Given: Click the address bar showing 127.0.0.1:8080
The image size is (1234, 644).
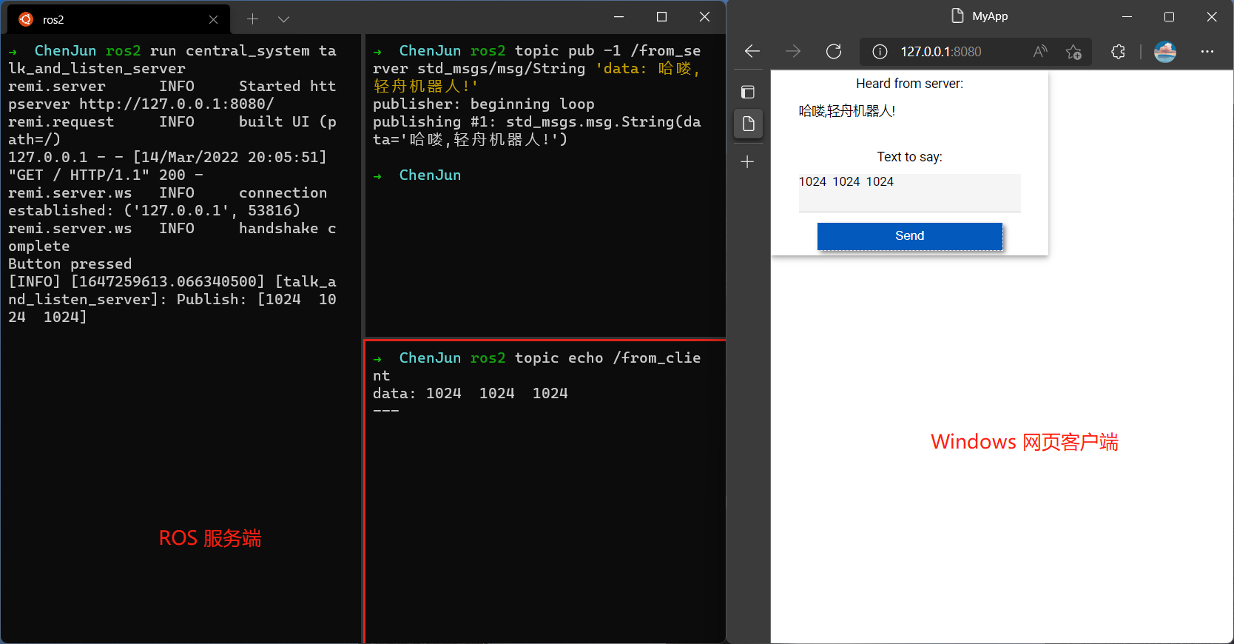Looking at the screenshot, I should (x=976, y=51).
